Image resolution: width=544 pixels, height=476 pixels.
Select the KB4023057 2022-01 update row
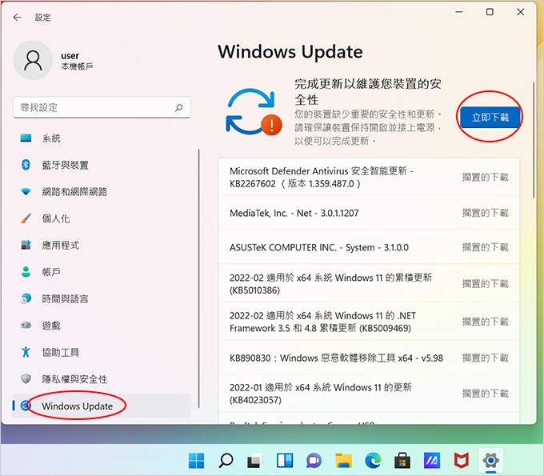369,394
